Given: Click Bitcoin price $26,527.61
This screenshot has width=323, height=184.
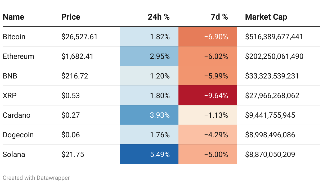Looking at the screenshot, I should (x=79, y=37).
